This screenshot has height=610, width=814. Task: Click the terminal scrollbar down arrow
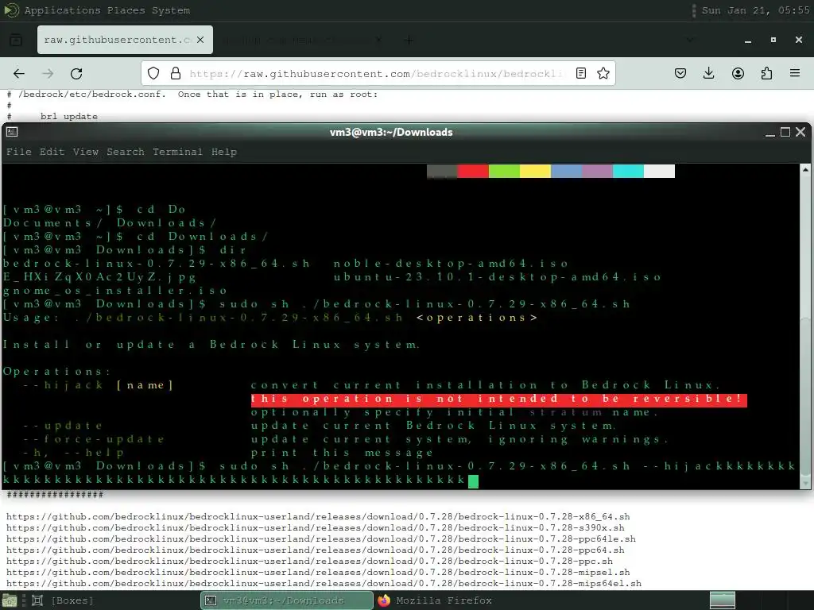tap(805, 484)
